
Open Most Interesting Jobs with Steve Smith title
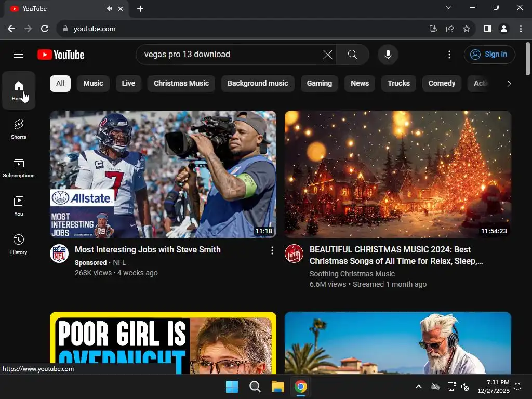pyautogui.click(x=148, y=250)
